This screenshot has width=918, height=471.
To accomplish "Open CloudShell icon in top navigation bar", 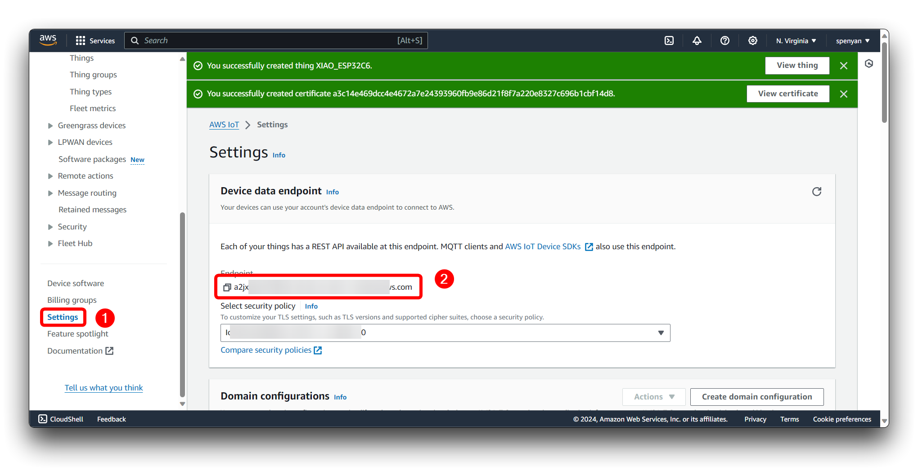I will pyautogui.click(x=669, y=40).
